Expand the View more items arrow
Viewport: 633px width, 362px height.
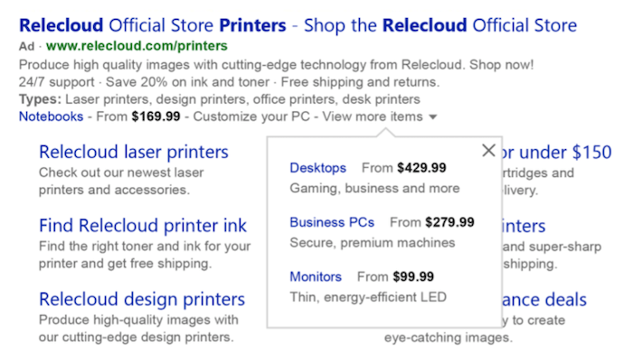tap(433, 117)
